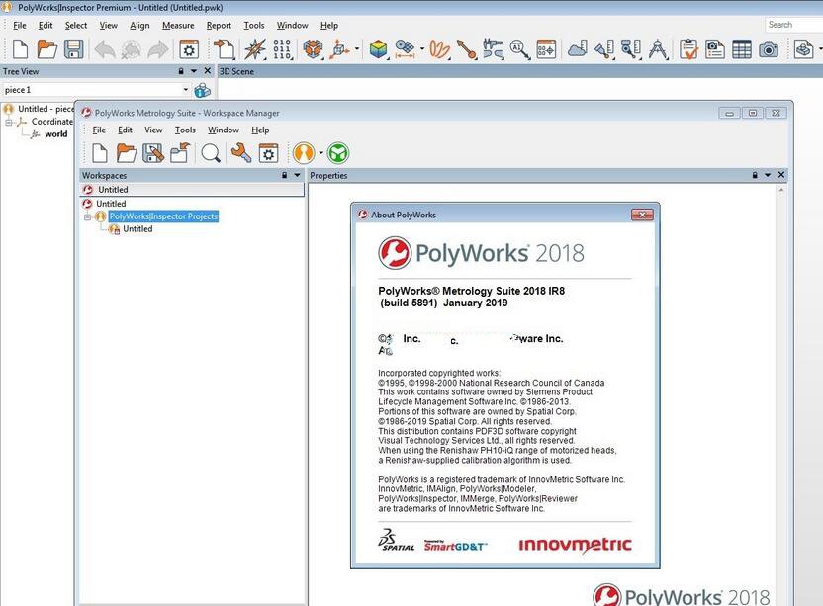Open Inspector options window with the gear icon
This screenshot has width=823, height=606.
pos(189,49)
